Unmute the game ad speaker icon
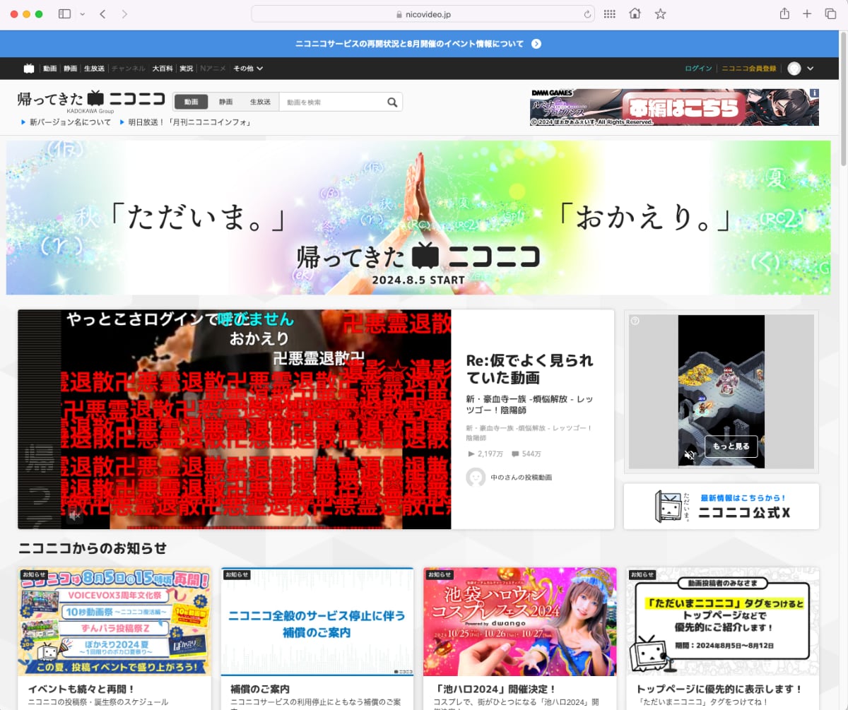The height and width of the screenshot is (710, 848). [x=690, y=455]
